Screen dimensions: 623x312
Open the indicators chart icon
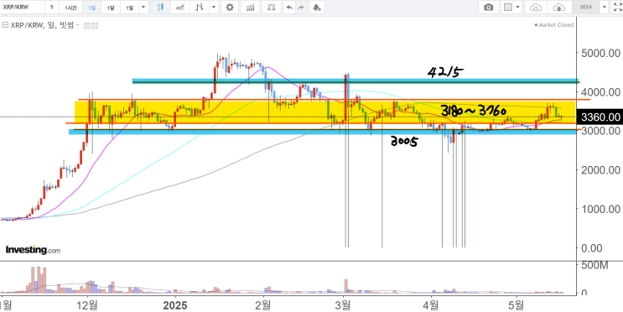pyautogui.click(x=251, y=8)
